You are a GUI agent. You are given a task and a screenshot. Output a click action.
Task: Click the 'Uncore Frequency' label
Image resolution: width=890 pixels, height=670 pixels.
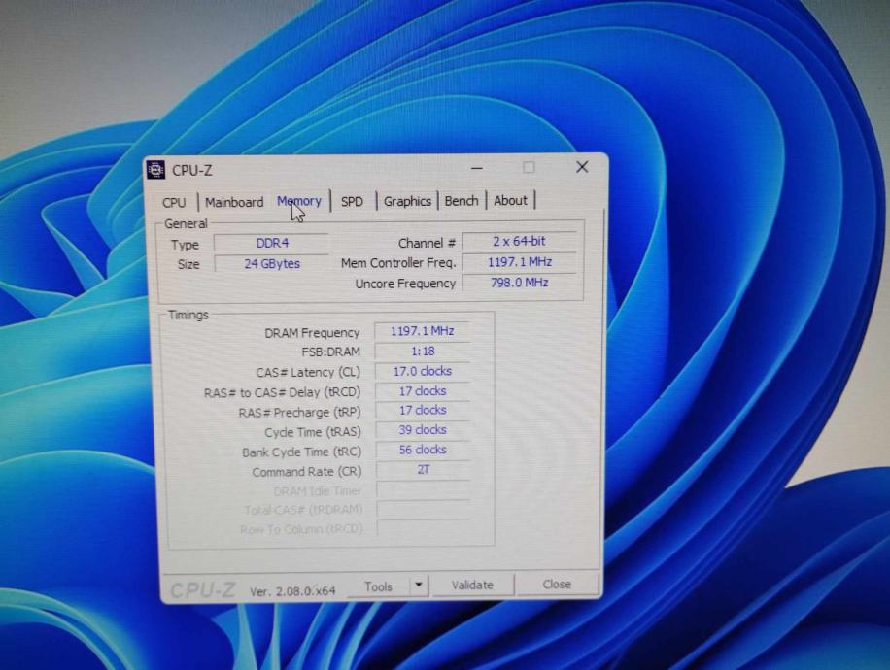click(405, 284)
